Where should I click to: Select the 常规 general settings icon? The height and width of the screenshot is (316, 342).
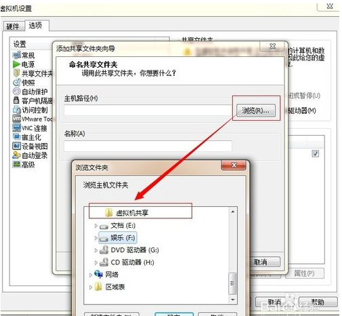pyautogui.click(x=17, y=55)
